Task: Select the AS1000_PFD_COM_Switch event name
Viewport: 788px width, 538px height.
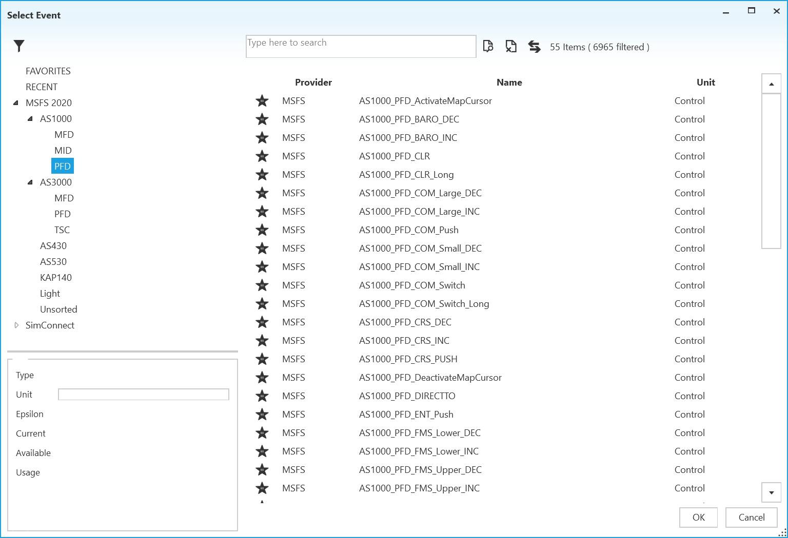Action: coord(412,285)
